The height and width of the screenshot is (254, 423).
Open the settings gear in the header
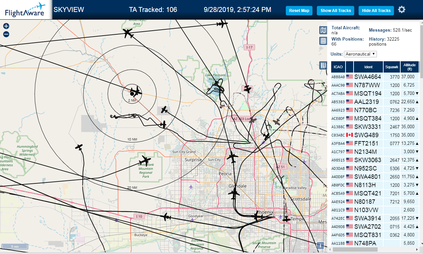tap(402, 10)
